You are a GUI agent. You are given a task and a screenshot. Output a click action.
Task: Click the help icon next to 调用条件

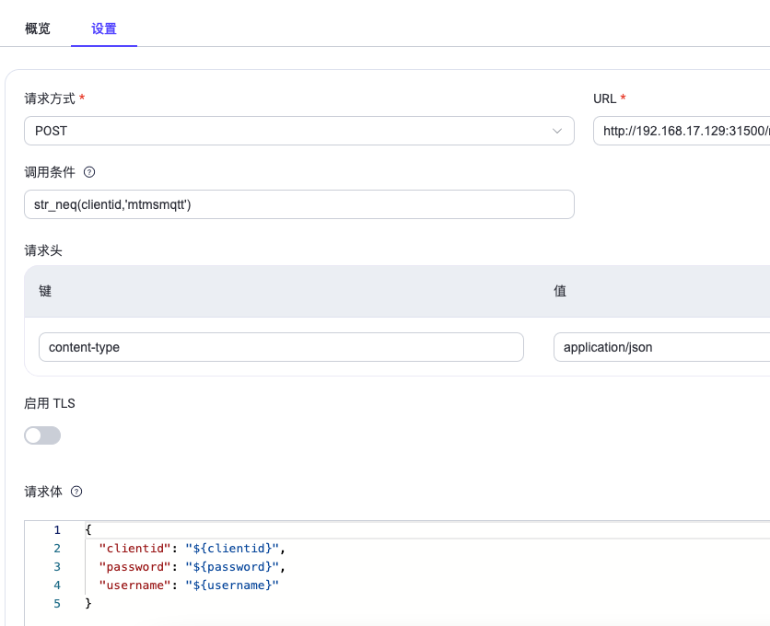pos(89,172)
